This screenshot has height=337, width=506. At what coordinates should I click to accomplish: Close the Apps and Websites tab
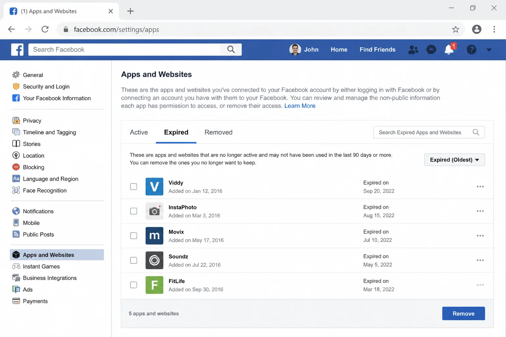coord(111,11)
